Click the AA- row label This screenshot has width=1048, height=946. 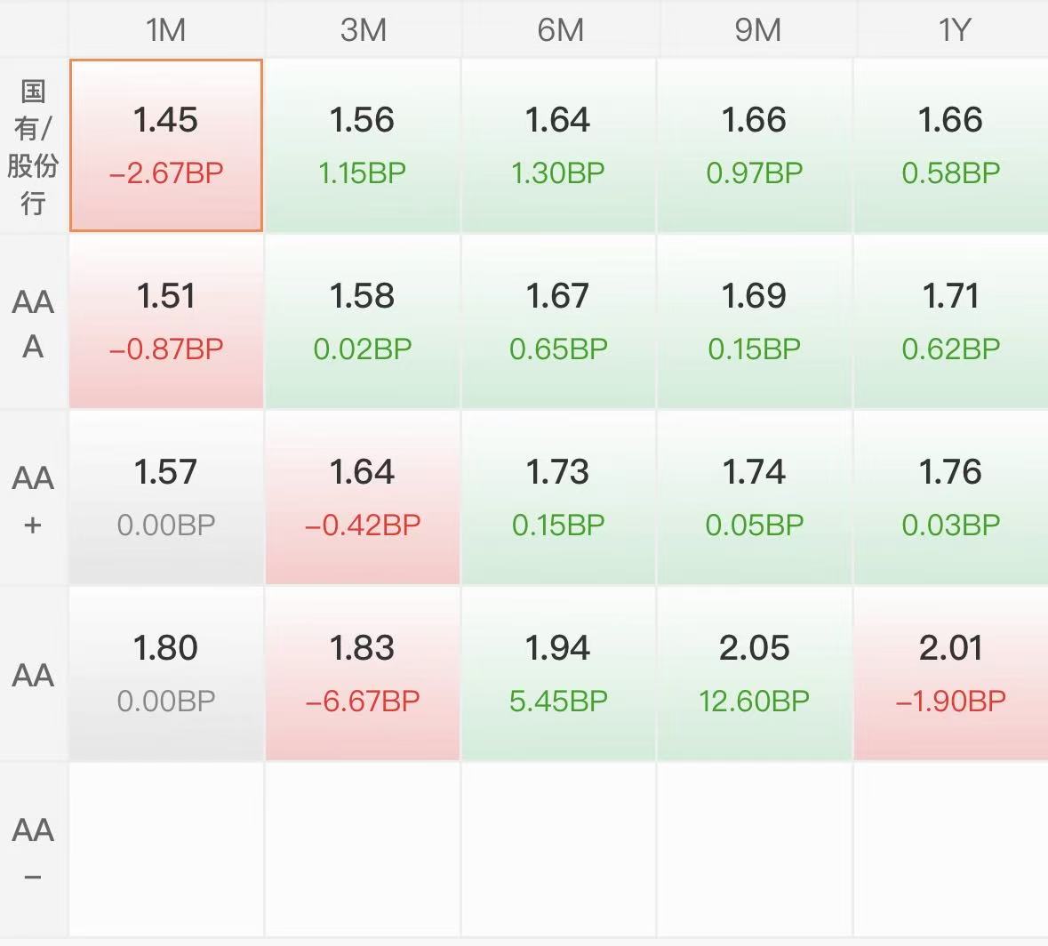tap(33, 851)
